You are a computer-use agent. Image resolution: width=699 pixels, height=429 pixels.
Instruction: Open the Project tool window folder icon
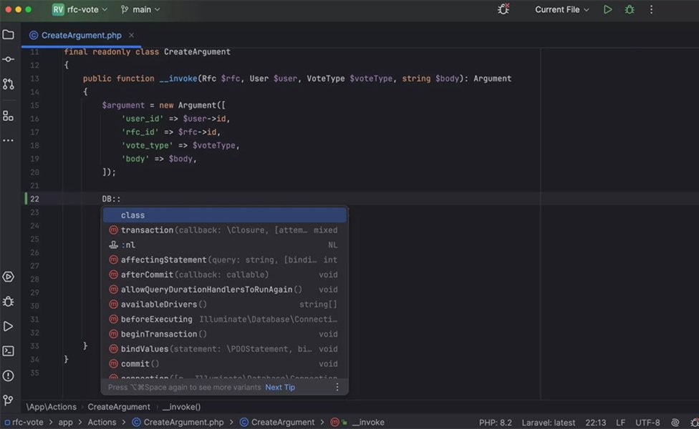[x=8, y=35]
